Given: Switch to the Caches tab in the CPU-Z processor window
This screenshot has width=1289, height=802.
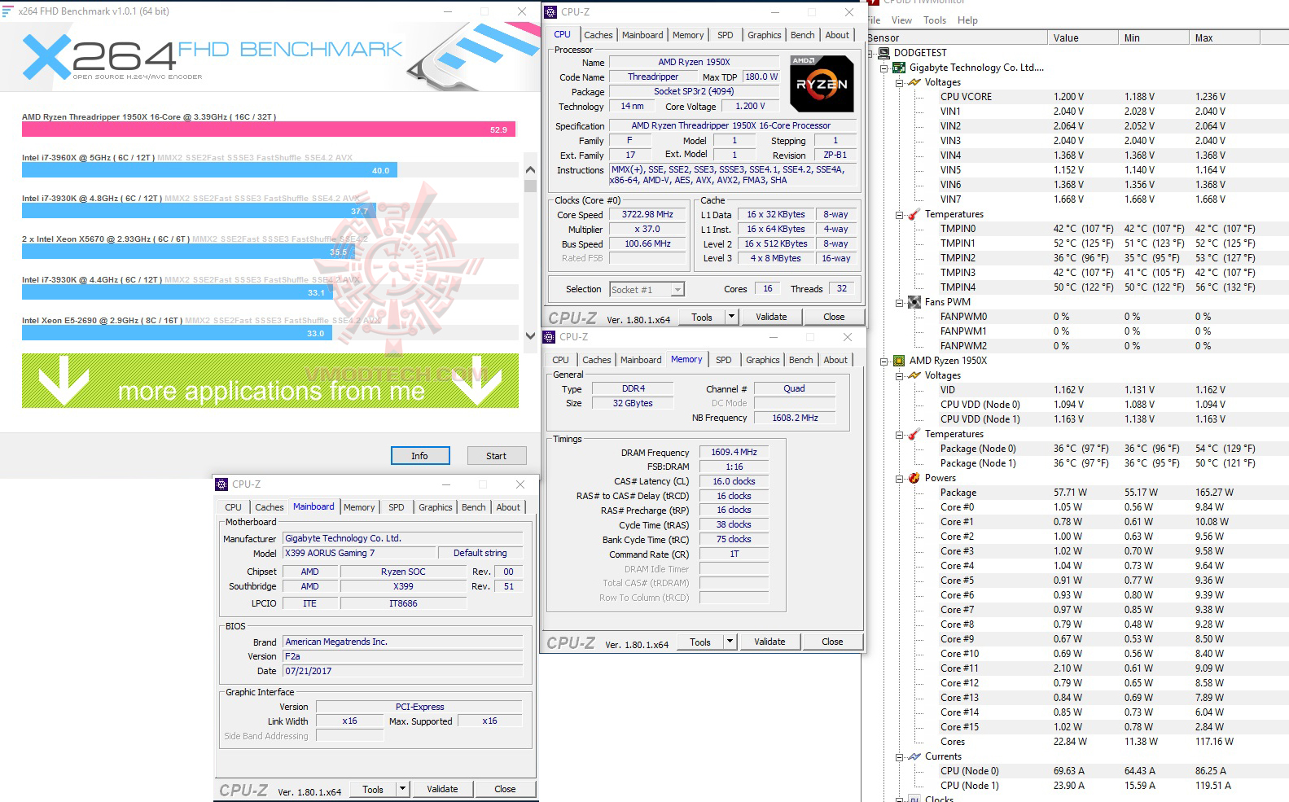Looking at the screenshot, I should coord(598,35).
